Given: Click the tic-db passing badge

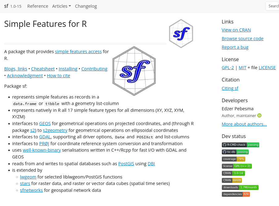Looking at the screenshot, I should tap(235, 152).
